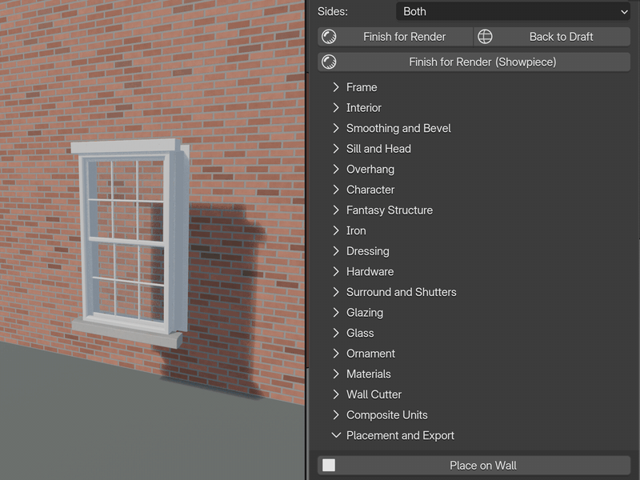Expand the Composite Units section
This screenshot has height=480, width=640.
[x=336, y=414]
